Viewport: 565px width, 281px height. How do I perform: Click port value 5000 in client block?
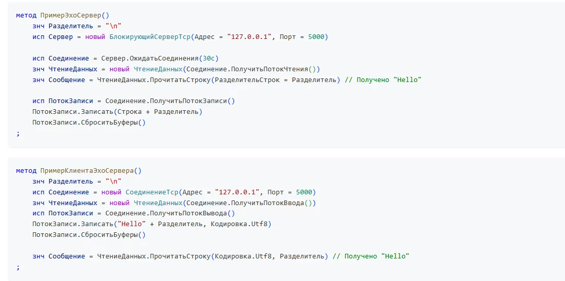[x=305, y=192]
